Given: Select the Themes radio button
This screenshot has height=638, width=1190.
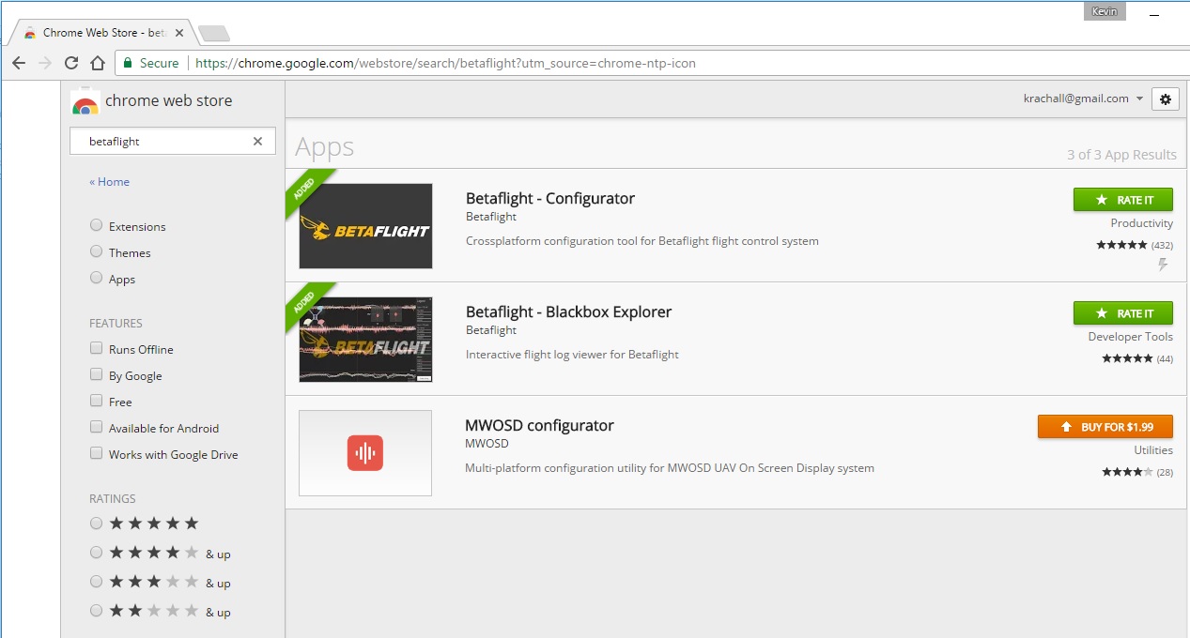Looking at the screenshot, I should pyautogui.click(x=96, y=251).
